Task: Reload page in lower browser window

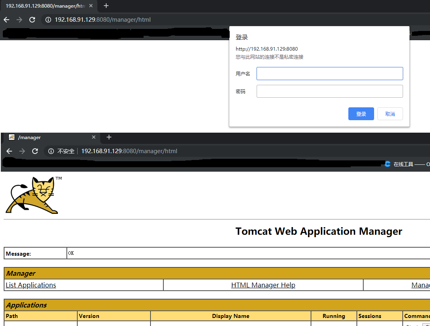Action: pos(35,151)
